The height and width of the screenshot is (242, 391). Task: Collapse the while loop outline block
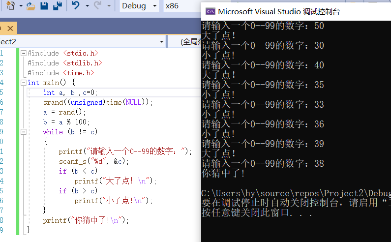point(24,131)
